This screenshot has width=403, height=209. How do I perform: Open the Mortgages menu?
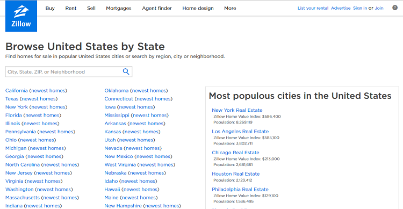pos(119,8)
